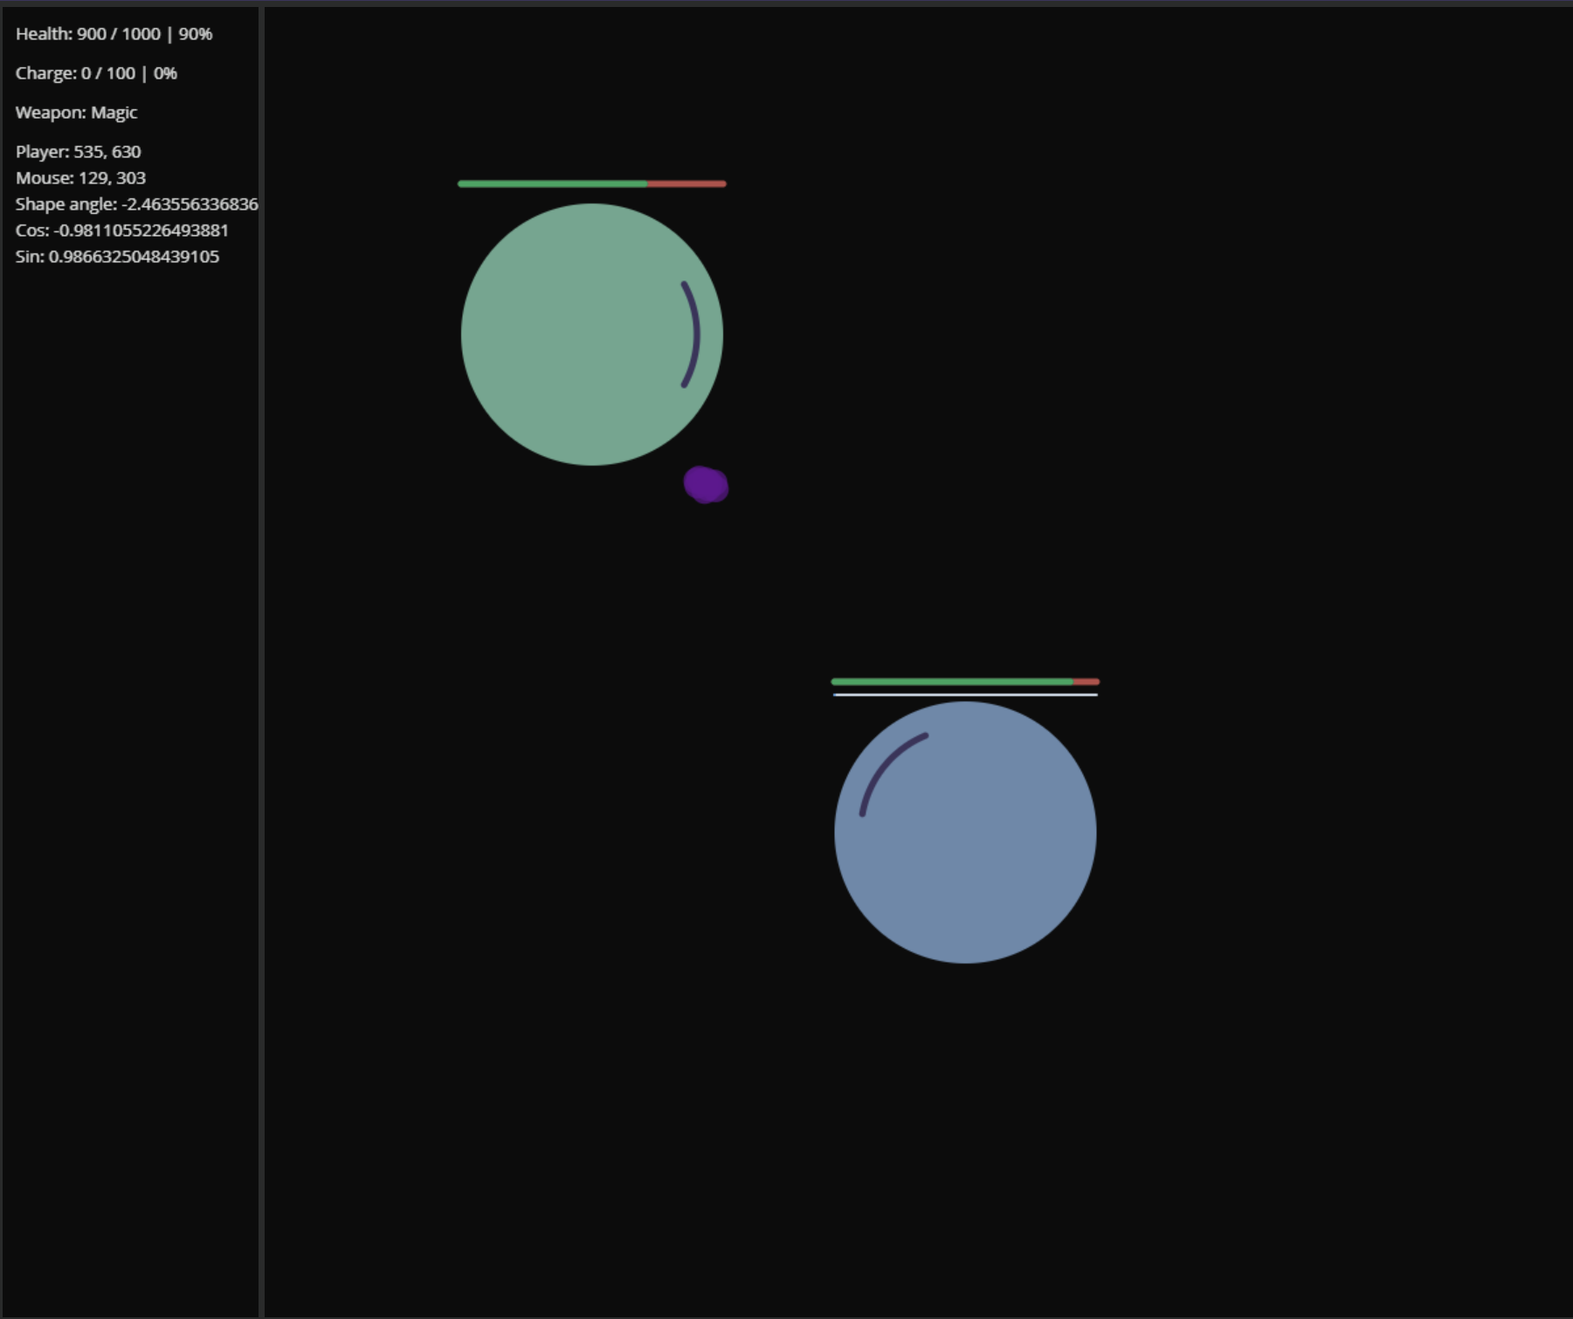Screen dimensions: 1573x1319
Task: Click the Cos value line
Action: click(x=121, y=231)
